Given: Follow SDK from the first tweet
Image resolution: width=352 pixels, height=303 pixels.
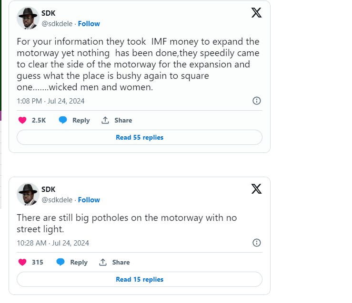Looking at the screenshot, I should click(x=89, y=24).
